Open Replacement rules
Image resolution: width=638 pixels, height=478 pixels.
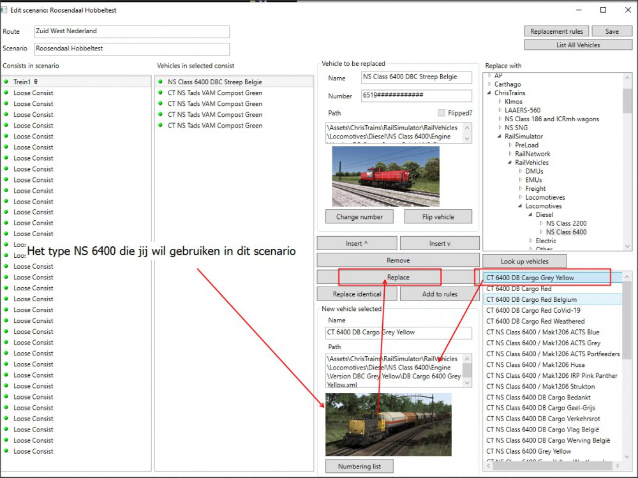[x=556, y=31]
